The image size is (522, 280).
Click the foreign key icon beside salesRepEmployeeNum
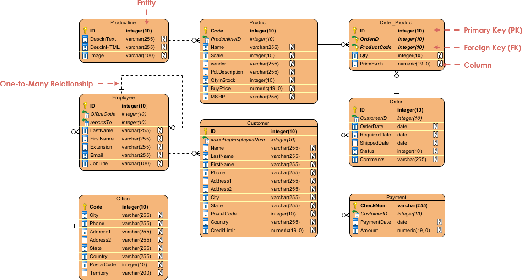pyautogui.click(x=206, y=140)
